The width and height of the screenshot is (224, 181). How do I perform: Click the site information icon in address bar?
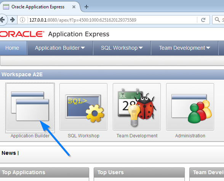[22, 20]
